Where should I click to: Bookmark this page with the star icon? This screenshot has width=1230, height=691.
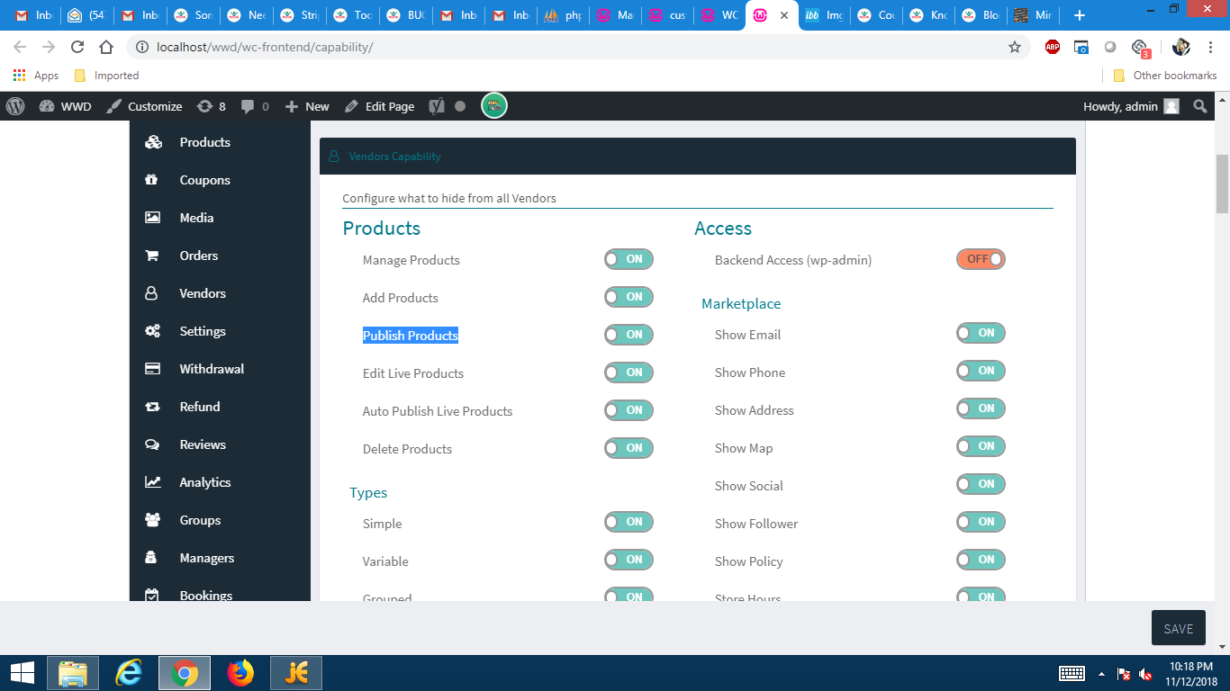(1015, 47)
